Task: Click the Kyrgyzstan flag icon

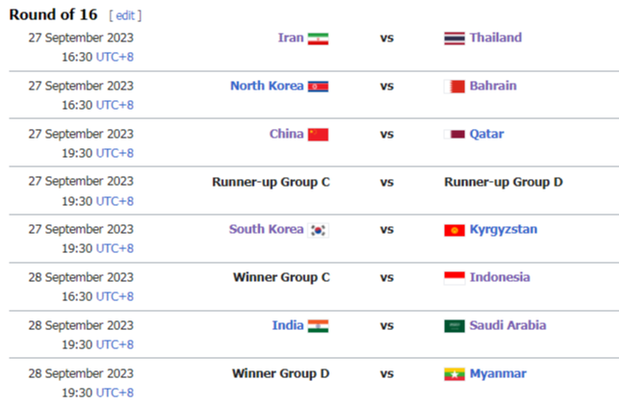Action: (455, 230)
